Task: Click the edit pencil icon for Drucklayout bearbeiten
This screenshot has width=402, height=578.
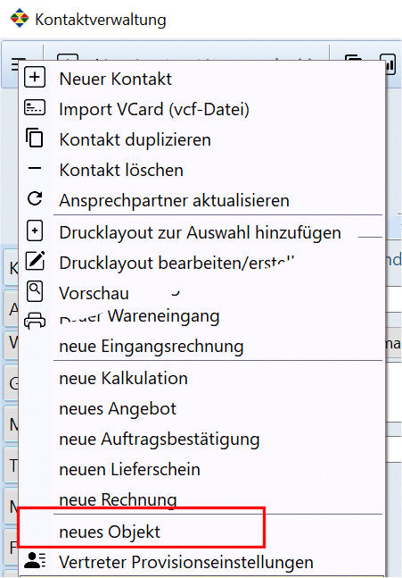Action: pyautogui.click(x=35, y=261)
